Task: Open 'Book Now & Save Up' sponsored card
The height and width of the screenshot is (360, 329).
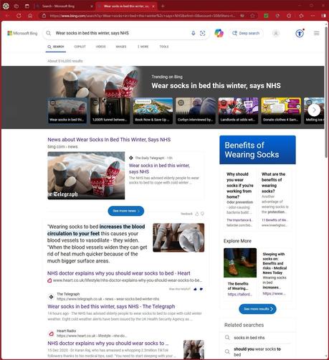Action: tap(153, 110)
